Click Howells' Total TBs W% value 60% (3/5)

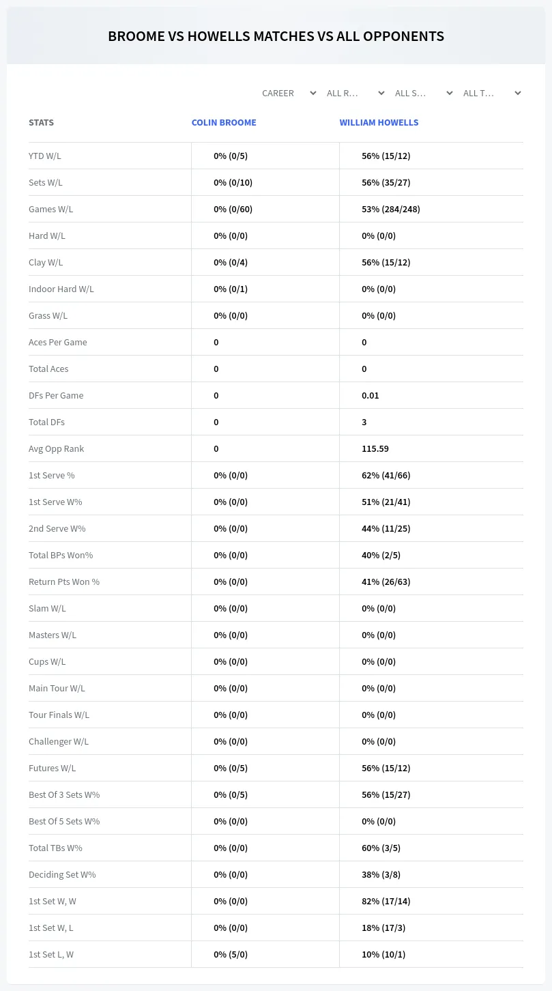[x=381, y=848]
